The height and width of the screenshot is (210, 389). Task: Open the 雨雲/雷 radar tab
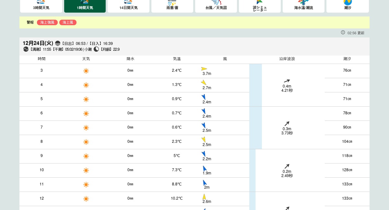(172, 6)
